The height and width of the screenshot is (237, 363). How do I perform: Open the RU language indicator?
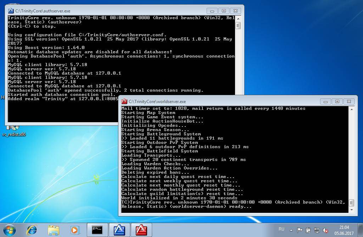coord(281,229)
